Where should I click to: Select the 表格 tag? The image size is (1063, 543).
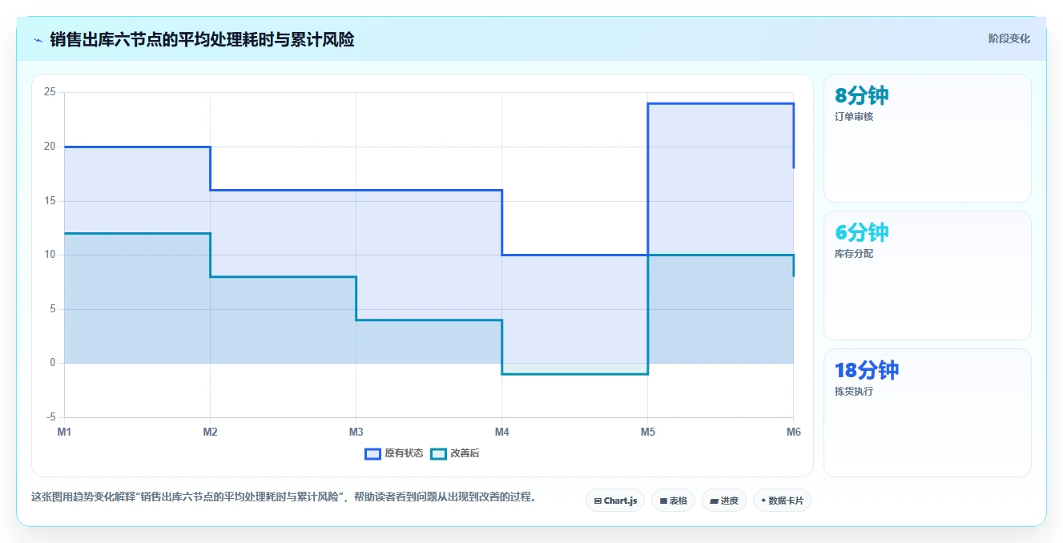(673, 501)
